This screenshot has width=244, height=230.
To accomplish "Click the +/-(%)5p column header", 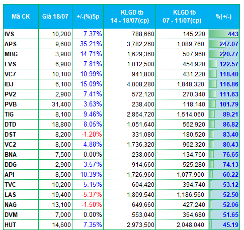I will point(88,17).
